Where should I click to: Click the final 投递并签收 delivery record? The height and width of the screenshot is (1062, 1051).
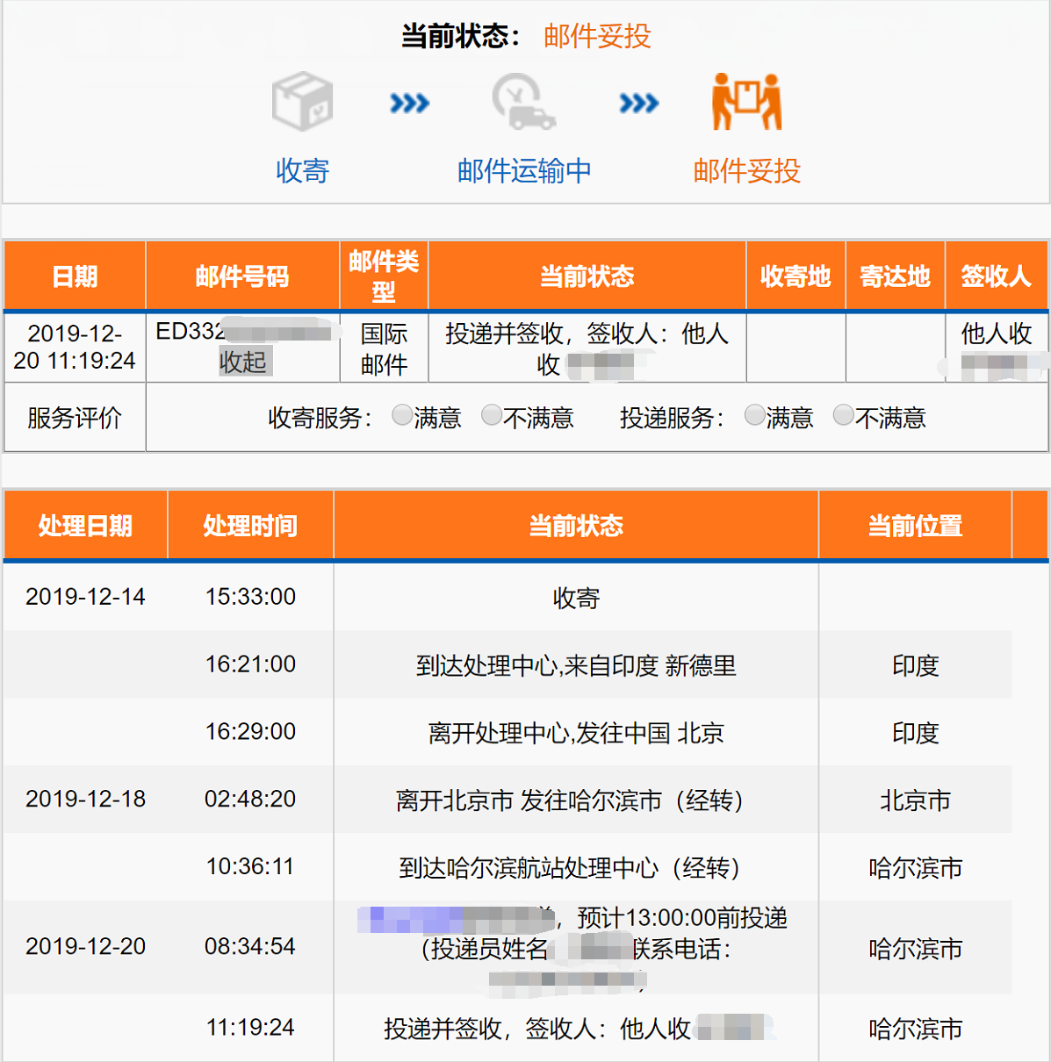(575, 1029)
